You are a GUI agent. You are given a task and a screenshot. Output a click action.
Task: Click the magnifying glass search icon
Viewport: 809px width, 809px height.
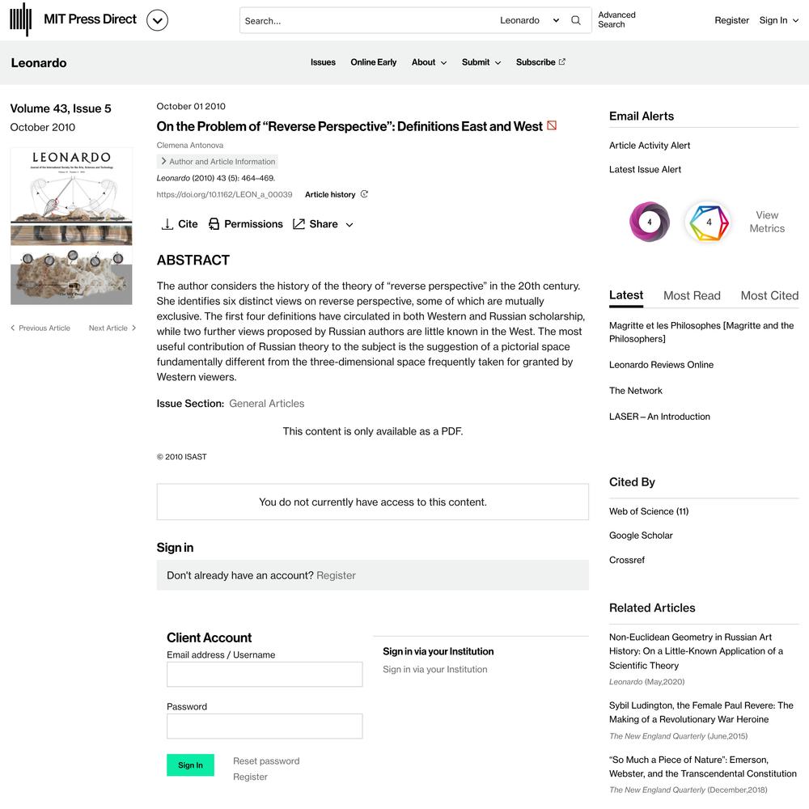click(576, 21)
